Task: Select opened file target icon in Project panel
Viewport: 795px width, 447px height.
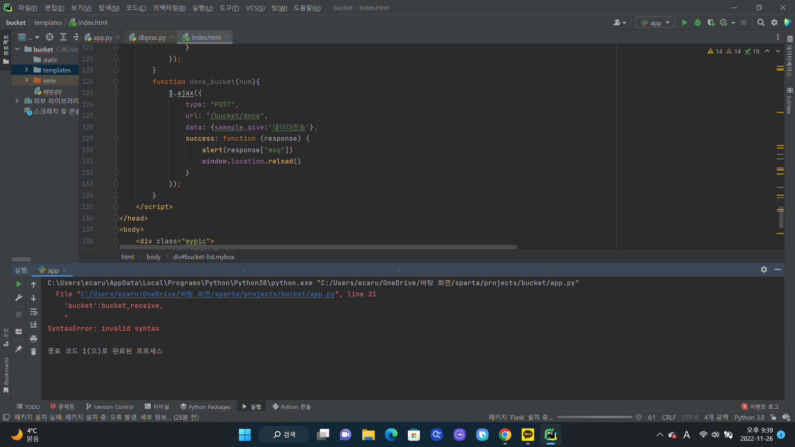Action: [x=50, y=37]
